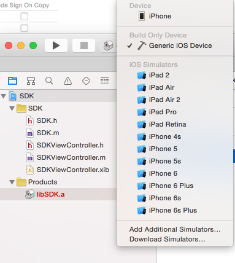Select the iPad Air simulator
Image resolution: width=235 pixels, height=263 pixels.
pos(175,87)
